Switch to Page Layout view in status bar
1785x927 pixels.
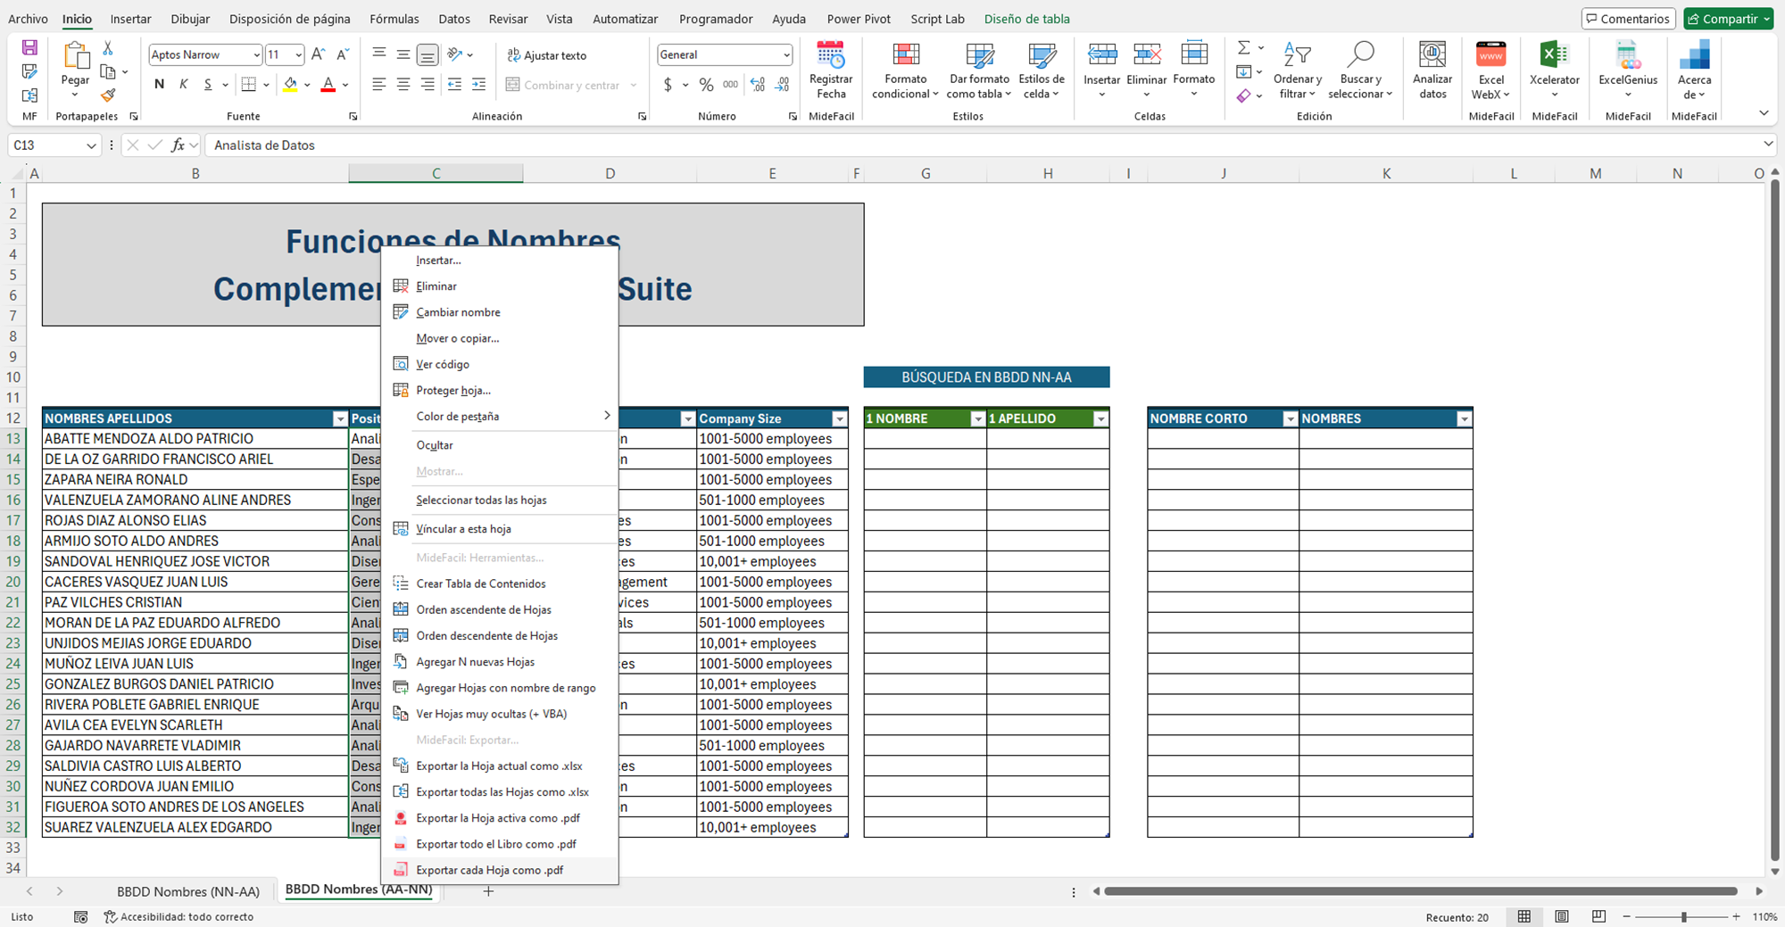[1562, 916]
